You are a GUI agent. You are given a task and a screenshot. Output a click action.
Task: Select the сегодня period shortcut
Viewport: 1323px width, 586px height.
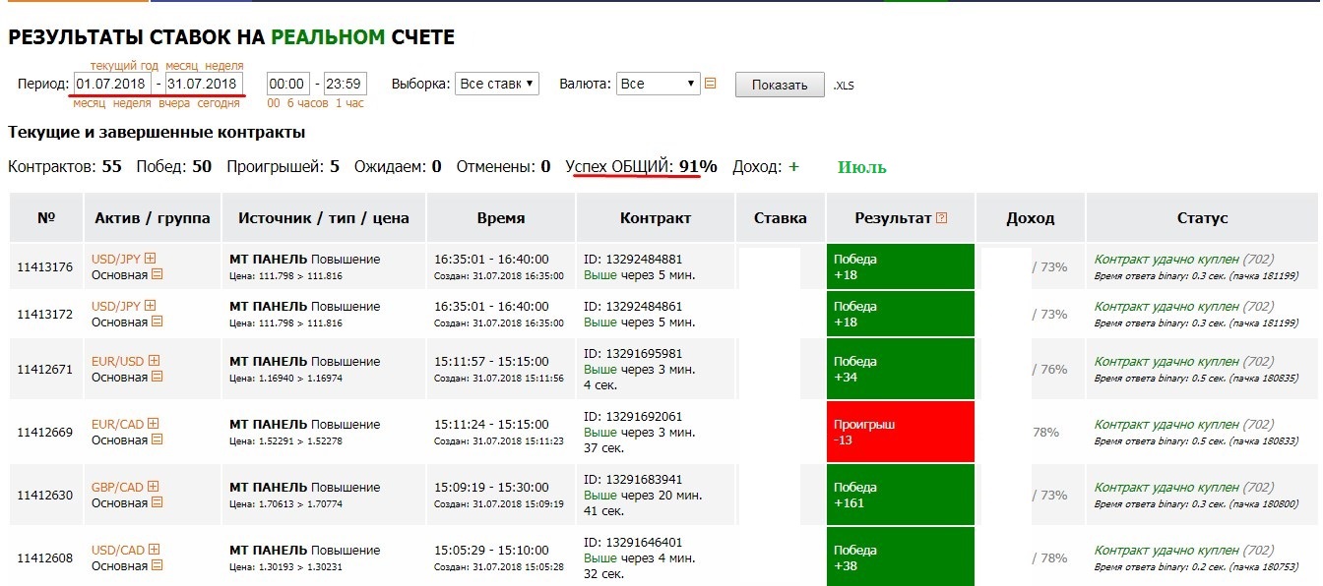219,103
